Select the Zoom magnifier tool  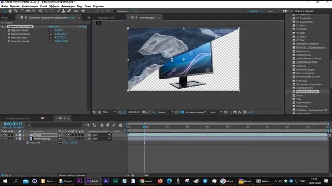pyautogui.click(x=16, y=11)
